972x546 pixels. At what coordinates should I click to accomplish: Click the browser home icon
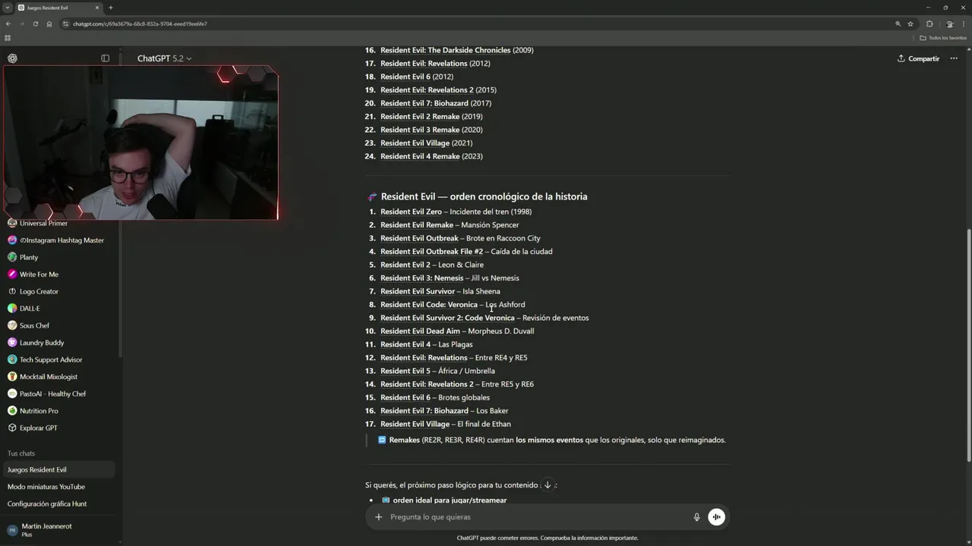[x=49, y=24]
